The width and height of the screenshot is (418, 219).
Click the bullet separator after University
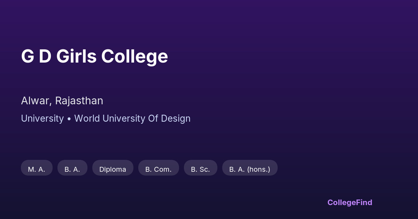pos(69,119)
